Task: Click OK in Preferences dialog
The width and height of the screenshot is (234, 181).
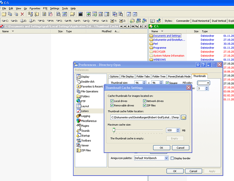Action: tap(175, 171)
